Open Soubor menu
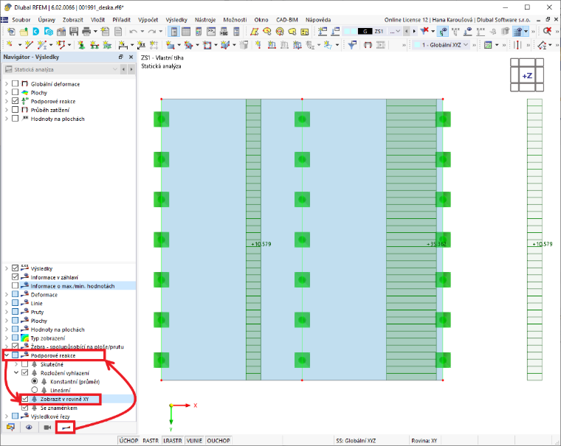 [21, 20]
